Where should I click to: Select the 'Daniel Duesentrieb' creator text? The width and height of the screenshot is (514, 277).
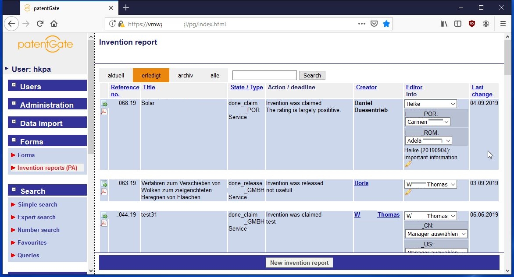coord(371,107)
